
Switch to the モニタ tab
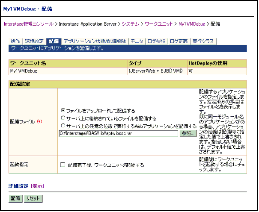[137, 41]
